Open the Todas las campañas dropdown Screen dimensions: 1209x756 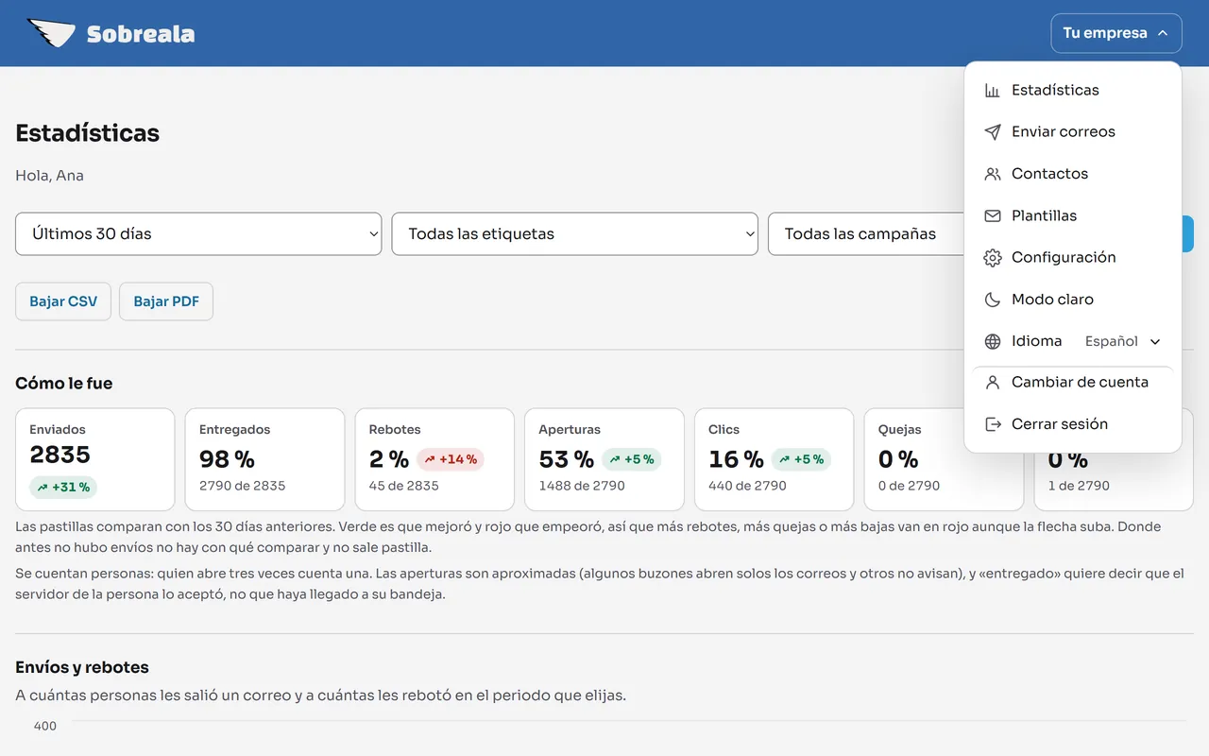pos(866,233)
